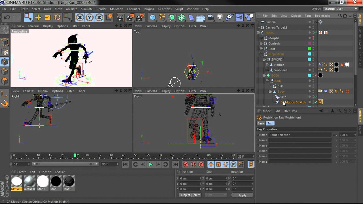
Task: Enable the Snap magnet tool
Action: pyautogui.click(x=5, y=103)
